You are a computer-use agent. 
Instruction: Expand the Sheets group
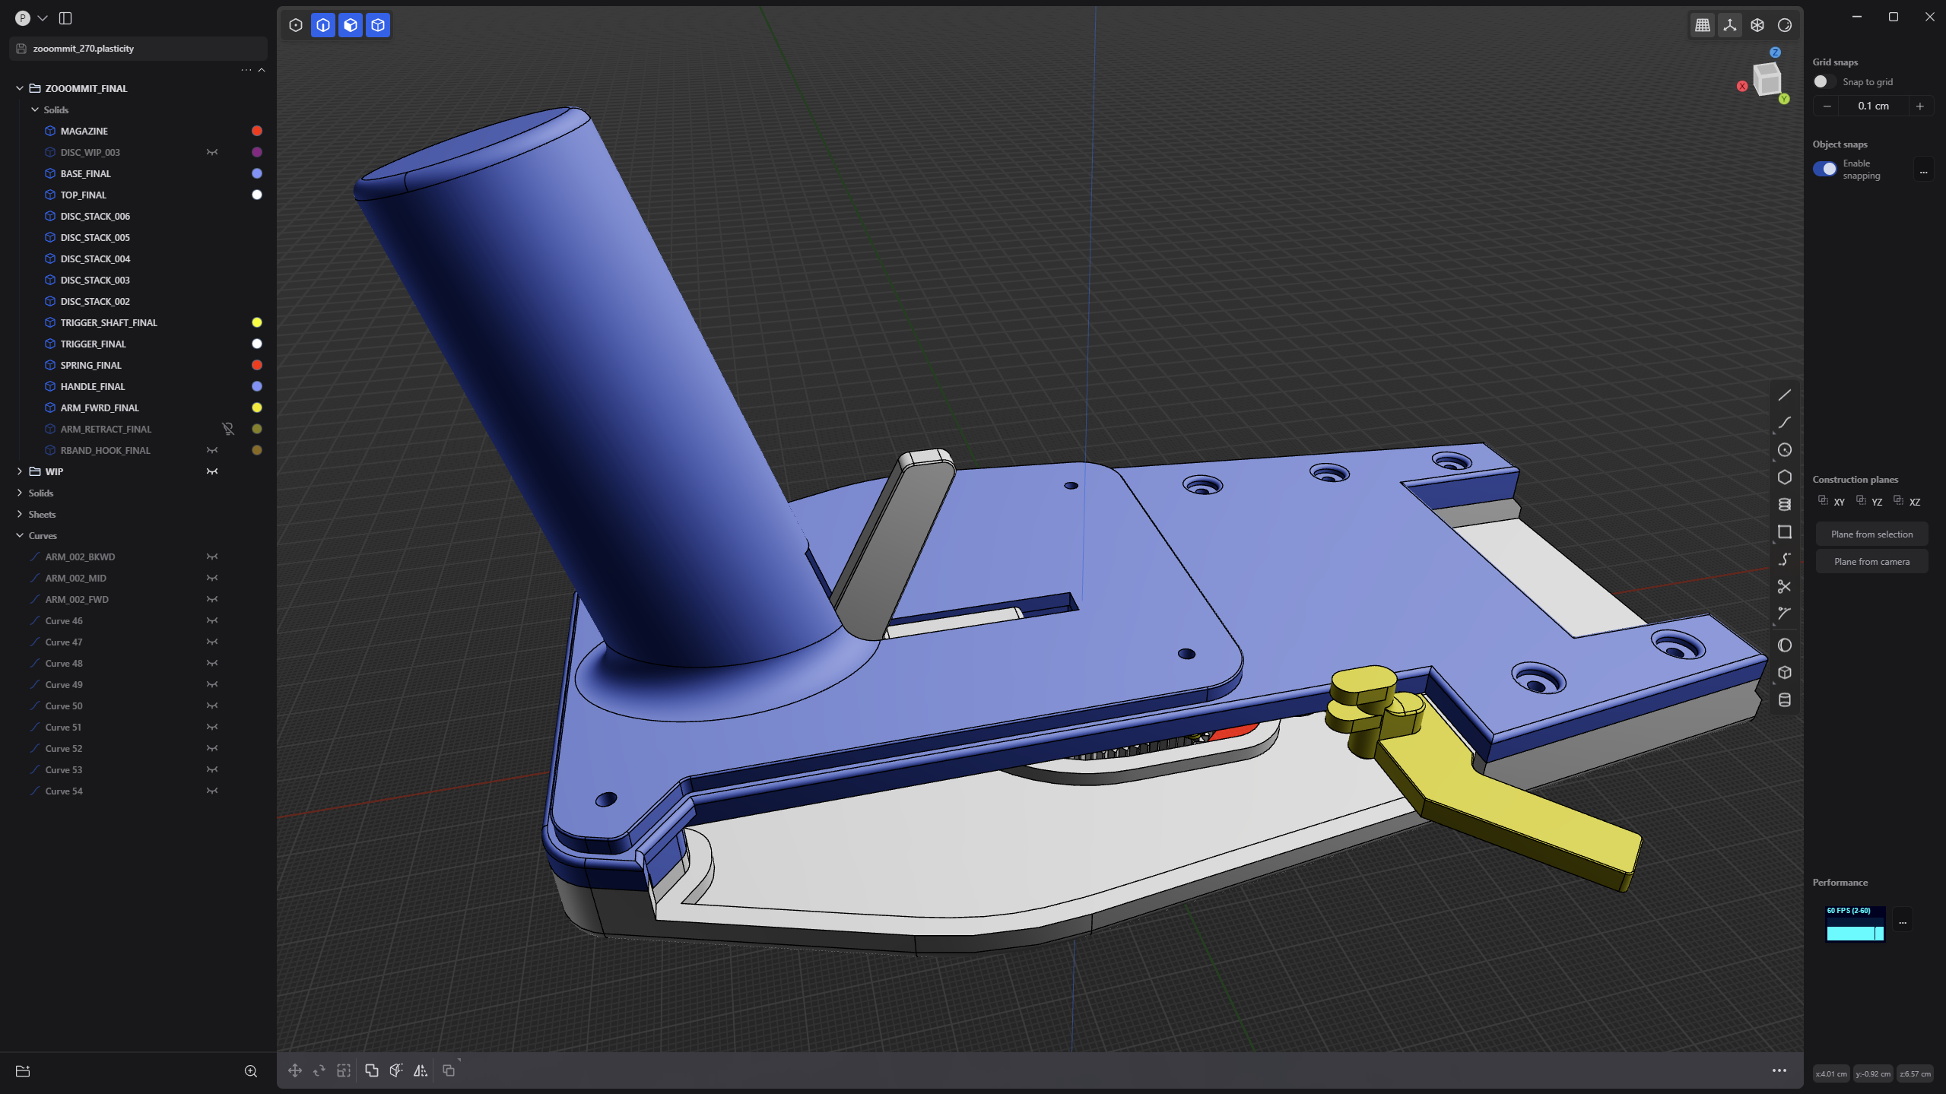click(x=20, y=514)
